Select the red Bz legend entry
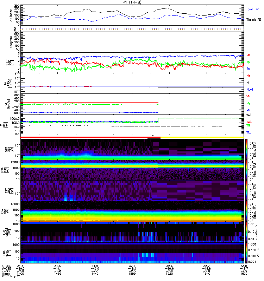This screenshot has width=264, height=281. coord(248,55)
